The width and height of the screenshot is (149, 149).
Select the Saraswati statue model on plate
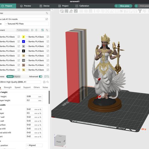tap(106, 73)
